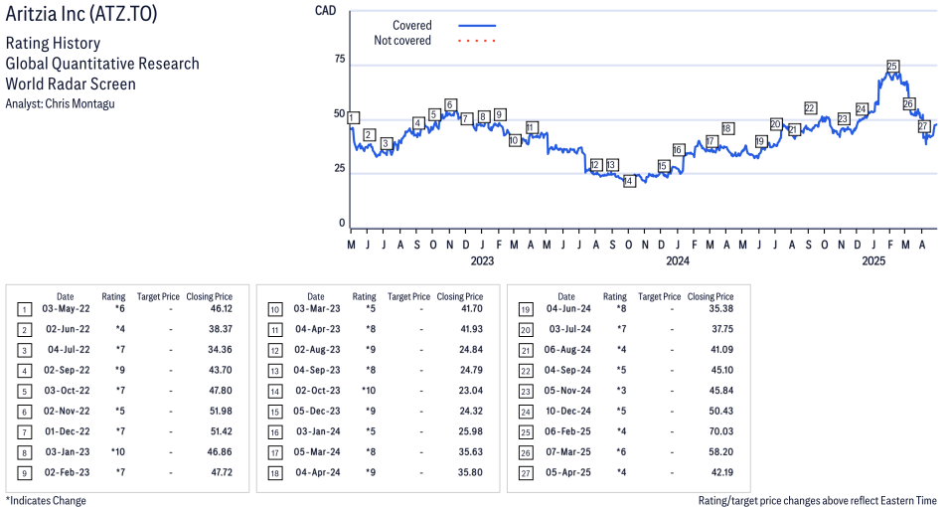Select the boxed number 25 in the table

pyautogui.click(x=526, y=432)
